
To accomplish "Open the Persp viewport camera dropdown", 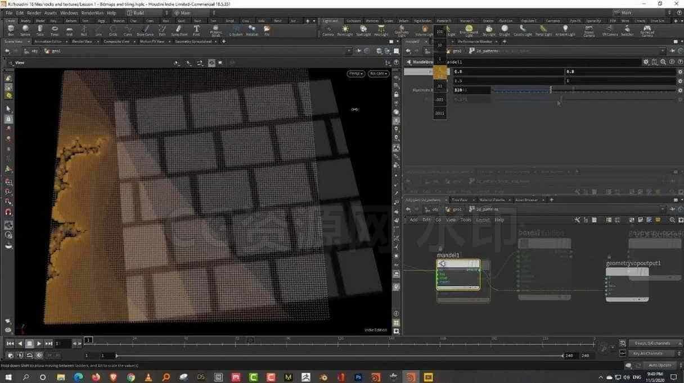I will click(355, 74).
